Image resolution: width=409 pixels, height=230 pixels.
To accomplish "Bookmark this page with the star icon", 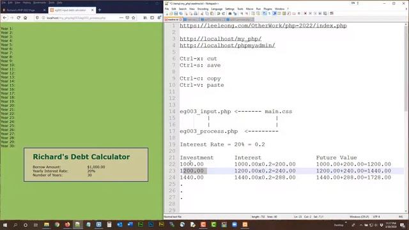I will coord(134,18).
